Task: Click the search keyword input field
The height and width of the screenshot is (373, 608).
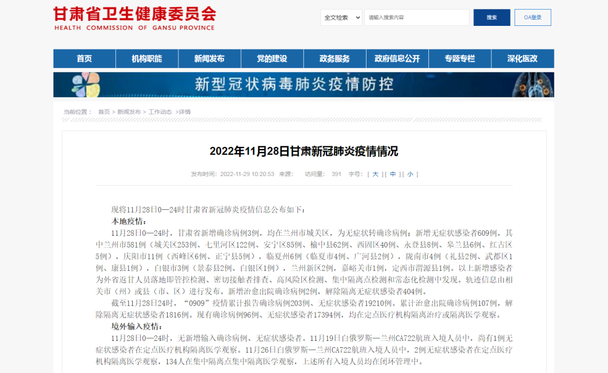Action: coord(416,17)
